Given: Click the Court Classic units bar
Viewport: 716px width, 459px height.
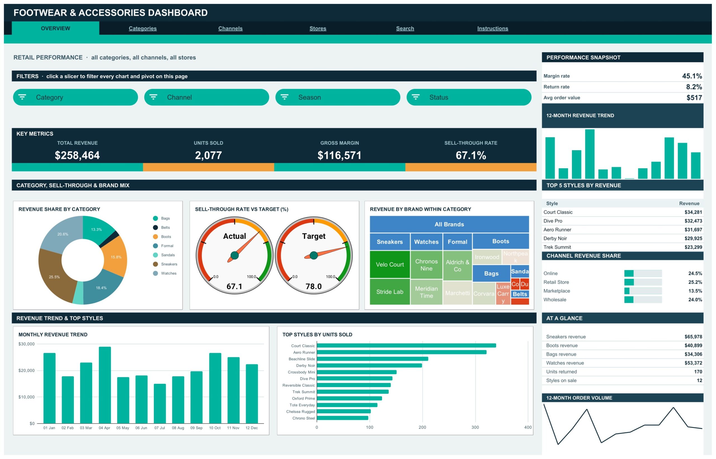Looking at the screenshot, I should coord(406,345).
